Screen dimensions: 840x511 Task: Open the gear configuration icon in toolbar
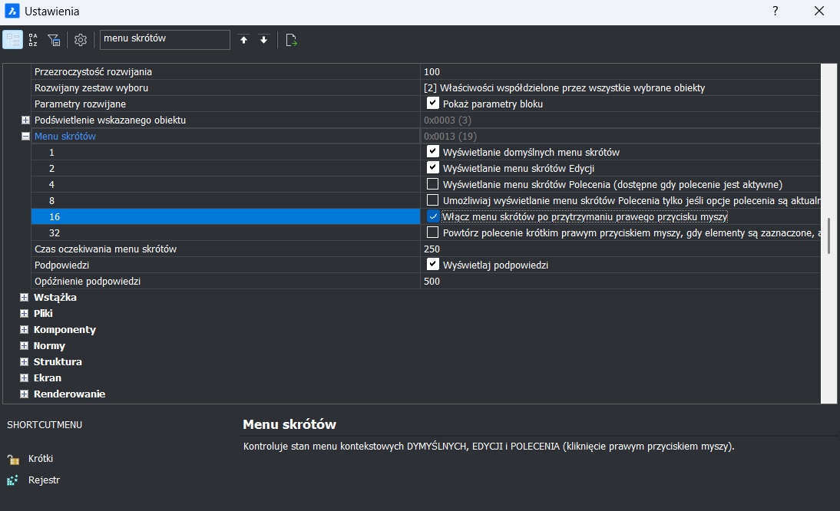tap(81, 40)
